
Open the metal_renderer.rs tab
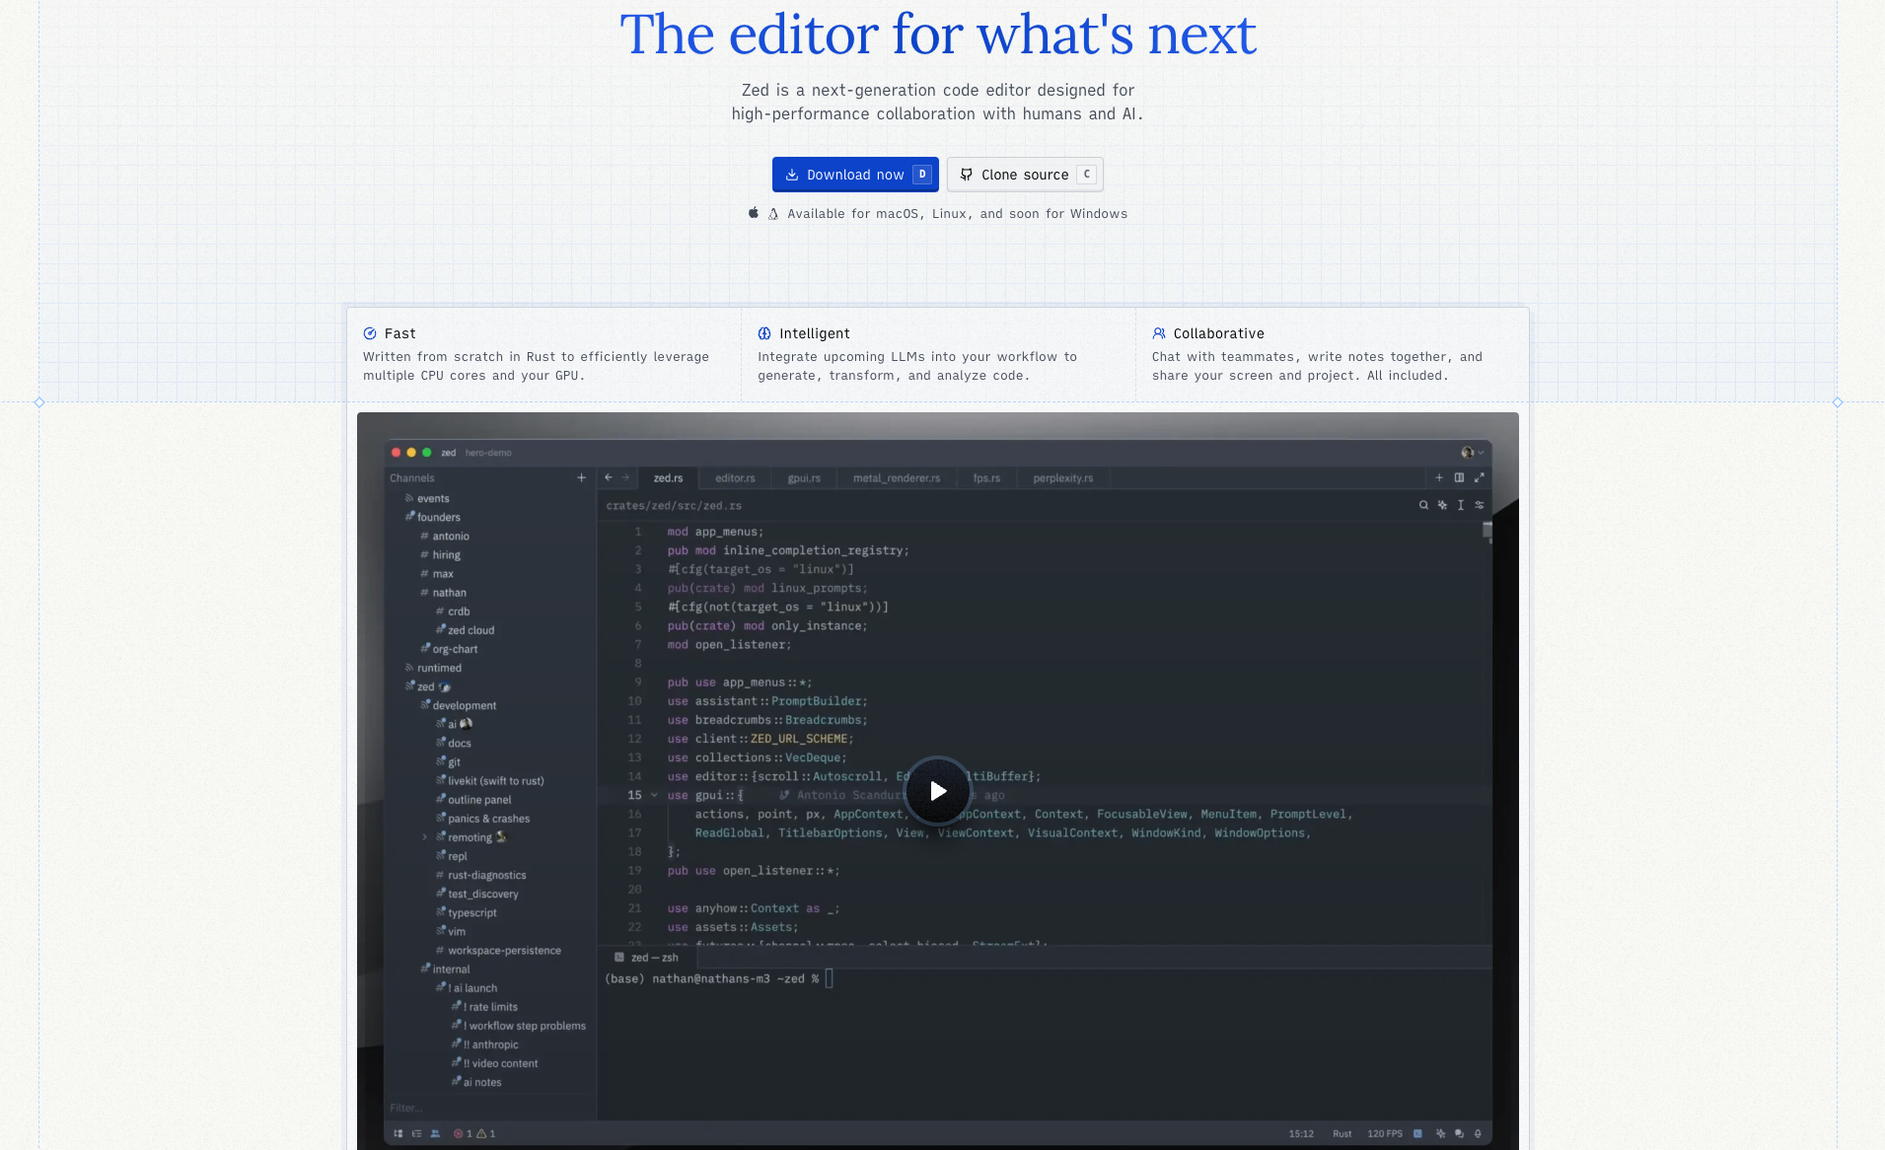click(897, 478)
